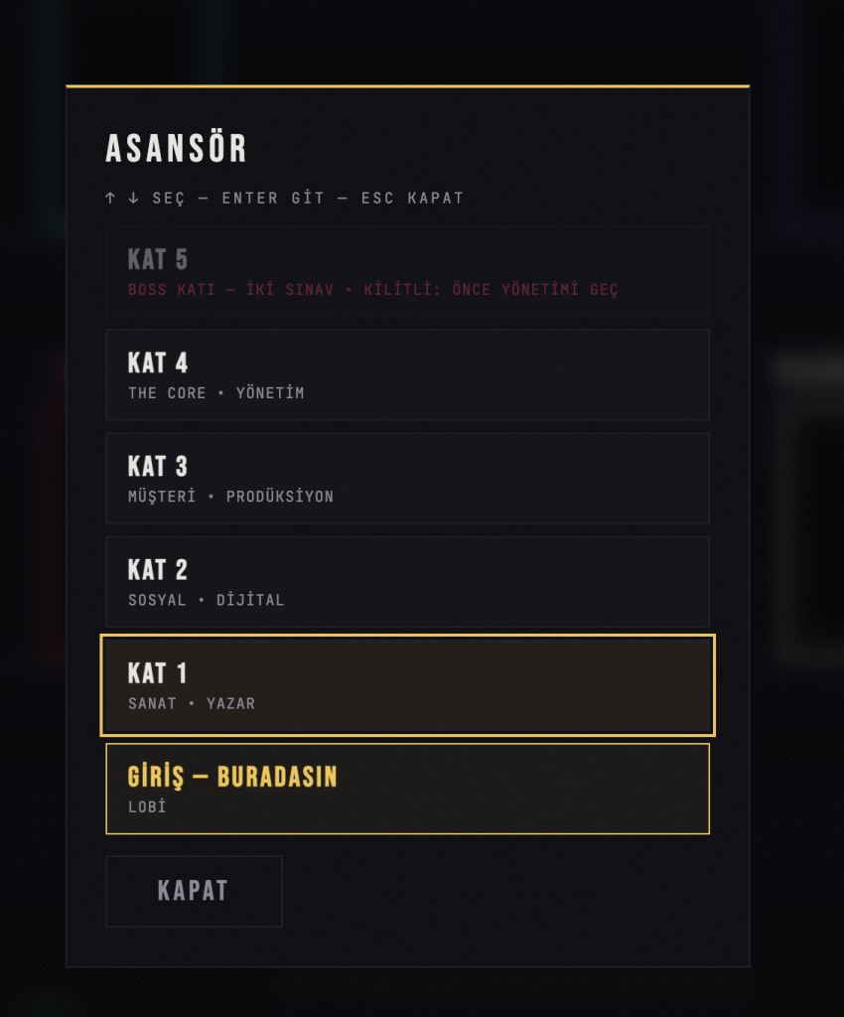Screen dimensions: 844x1017
Task: Click the up arrow icon in hint row
Action: (110, 198)
